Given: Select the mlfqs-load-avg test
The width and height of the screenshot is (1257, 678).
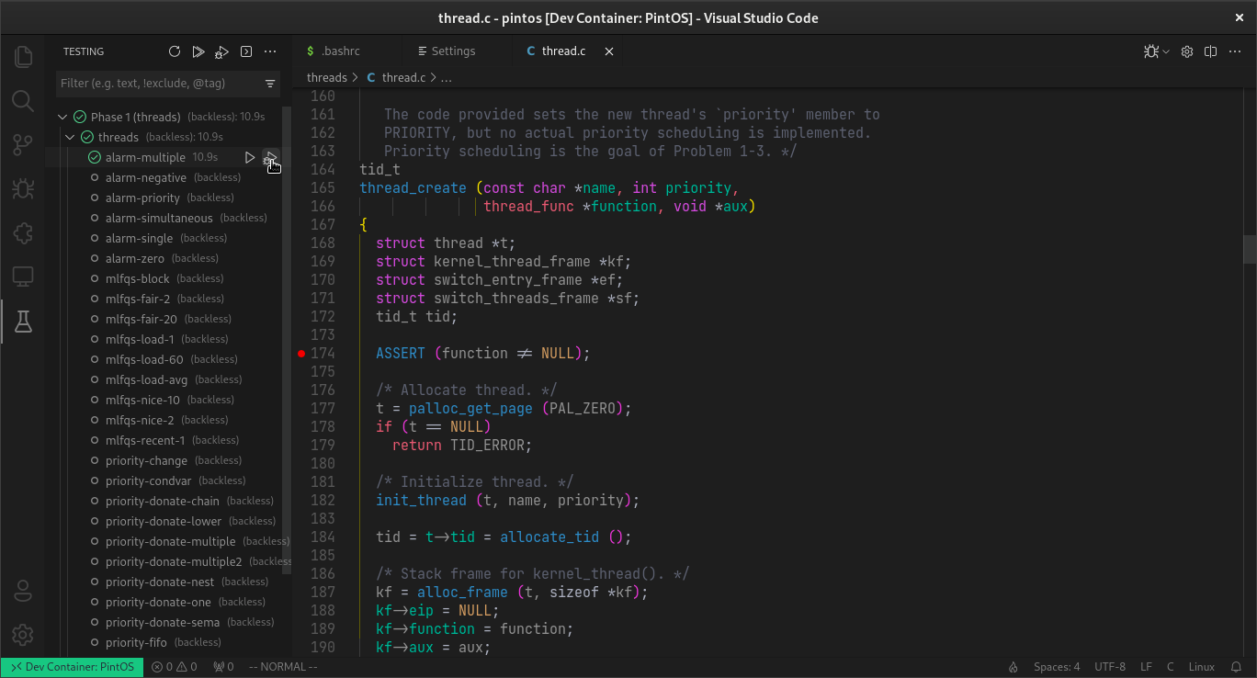Looking at the screenshot, I should [x=146, y=380].
